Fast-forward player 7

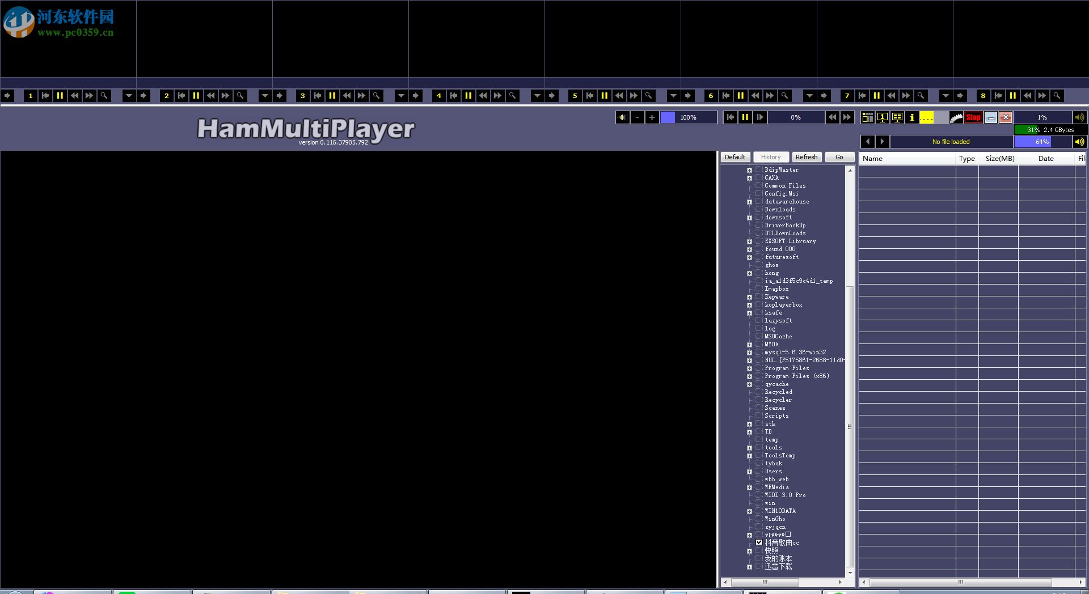(906, 96)
